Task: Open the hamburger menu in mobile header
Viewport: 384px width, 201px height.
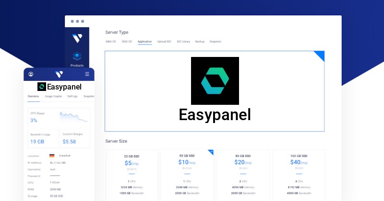Action: click(87, 74)
